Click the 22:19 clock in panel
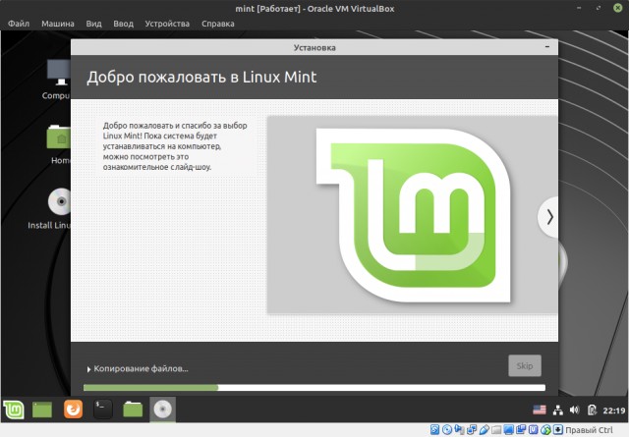 click(x=613, y=410)
